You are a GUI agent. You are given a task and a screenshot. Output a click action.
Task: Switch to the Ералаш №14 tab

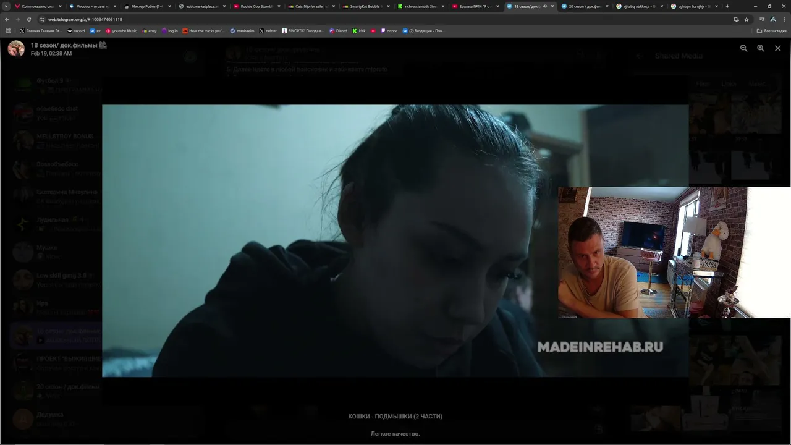(476, 6)
